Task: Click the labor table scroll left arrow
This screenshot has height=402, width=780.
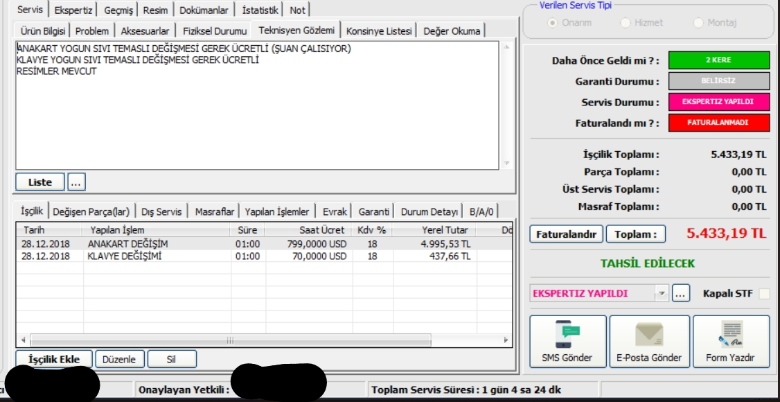Action: (23, 340)
